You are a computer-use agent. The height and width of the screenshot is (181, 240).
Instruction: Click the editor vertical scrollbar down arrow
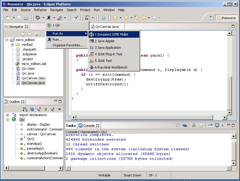click(x=229, y=113)
